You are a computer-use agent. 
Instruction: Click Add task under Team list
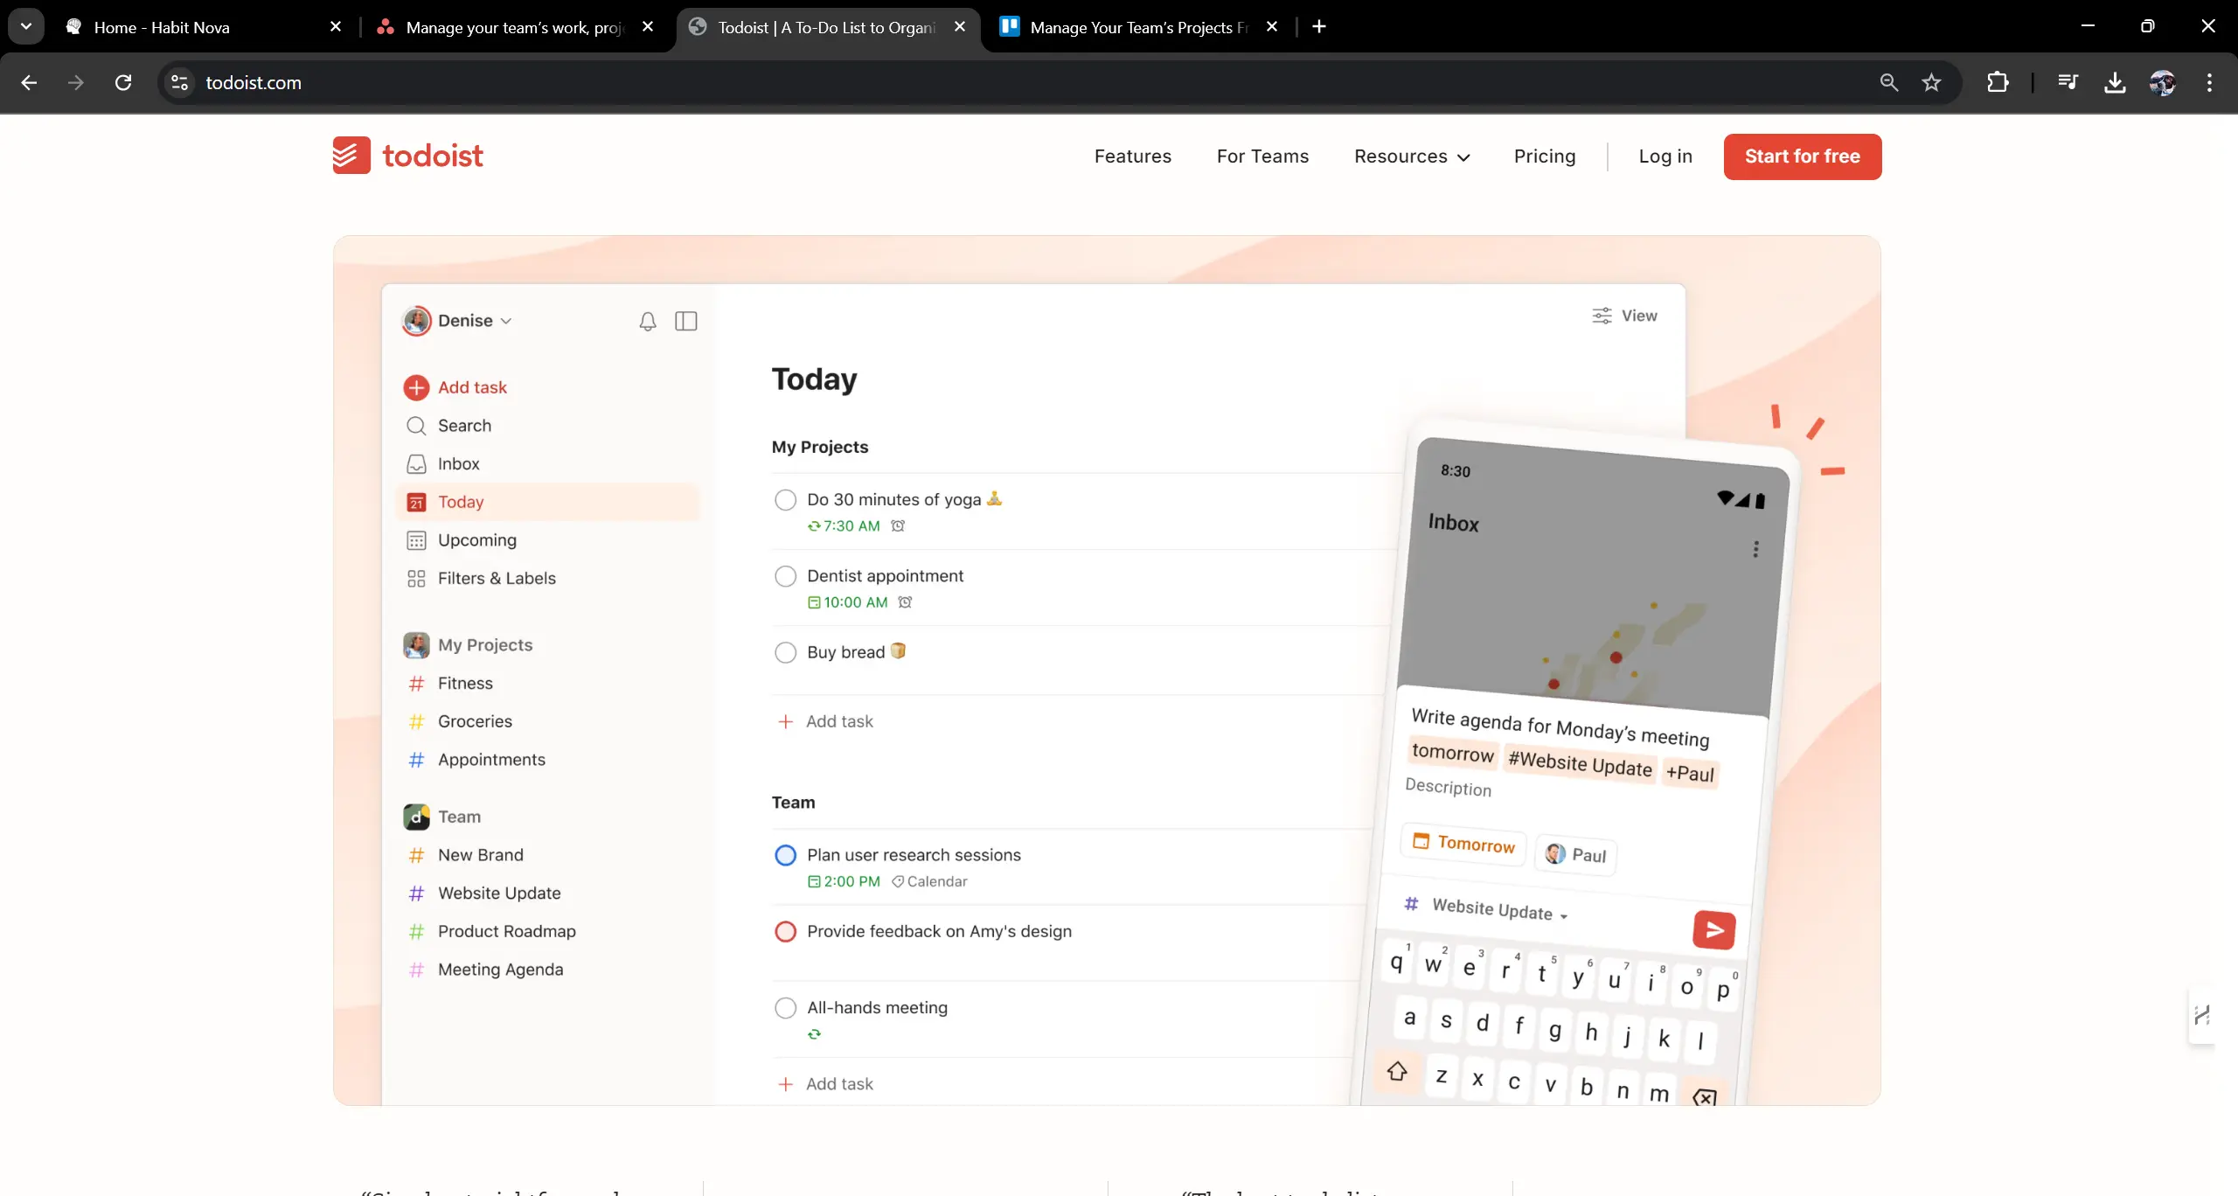coord(825,1084)
